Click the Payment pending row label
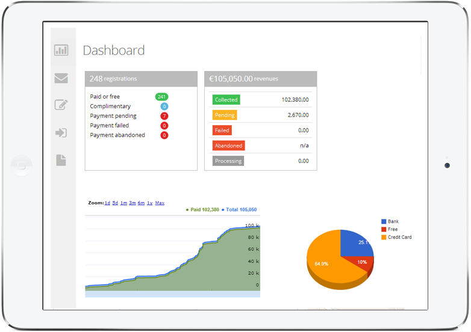Screen dimensions: 471x332 click(113, 115)
